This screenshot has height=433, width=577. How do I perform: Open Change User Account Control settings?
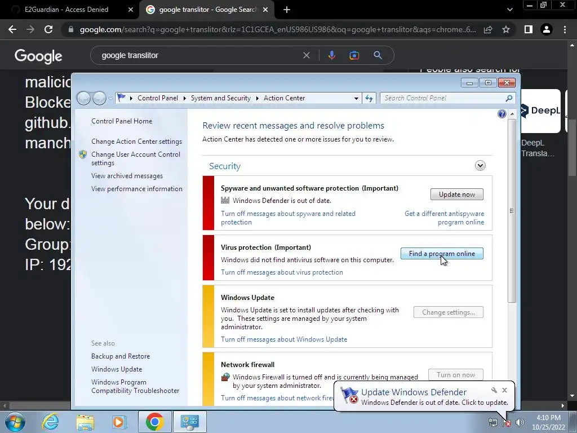[x=136, y=158]
